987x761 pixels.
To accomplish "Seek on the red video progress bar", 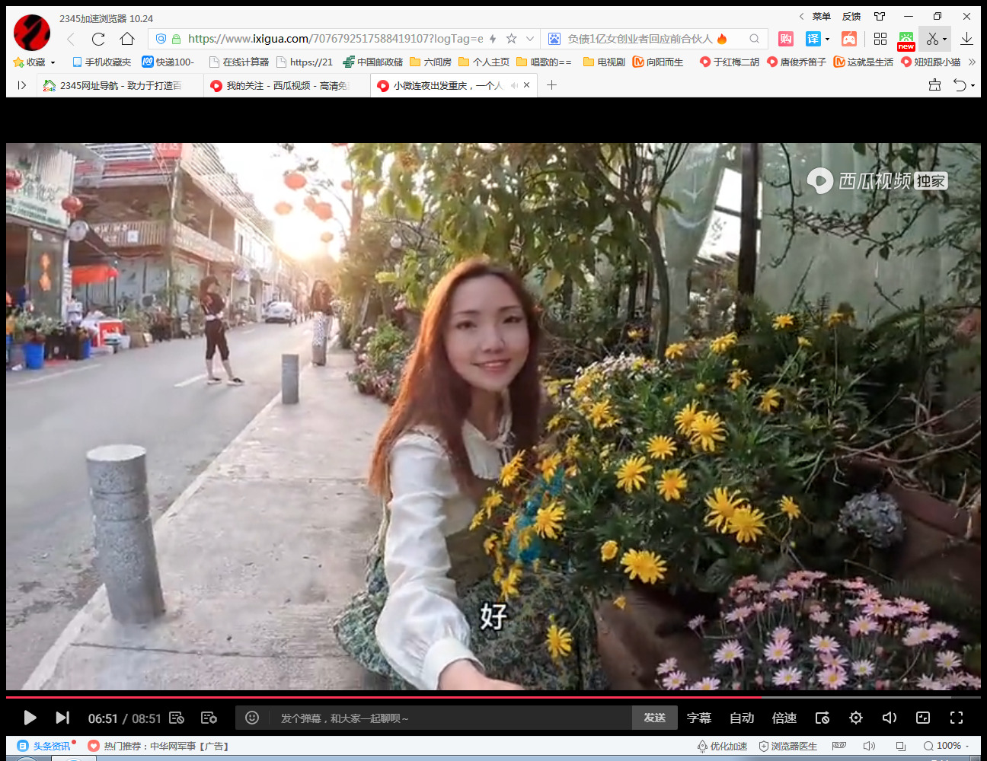I will (x=493, y=696).
